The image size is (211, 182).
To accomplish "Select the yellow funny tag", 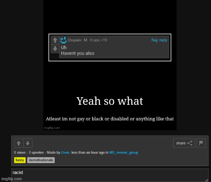I will click(x=20, y=160).
